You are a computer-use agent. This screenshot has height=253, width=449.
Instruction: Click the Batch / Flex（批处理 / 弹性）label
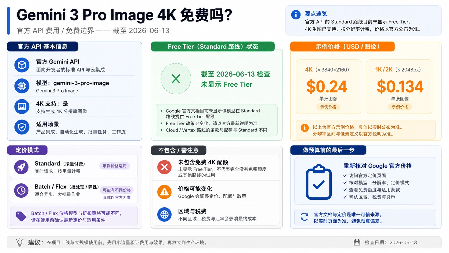tap(67, 187)
